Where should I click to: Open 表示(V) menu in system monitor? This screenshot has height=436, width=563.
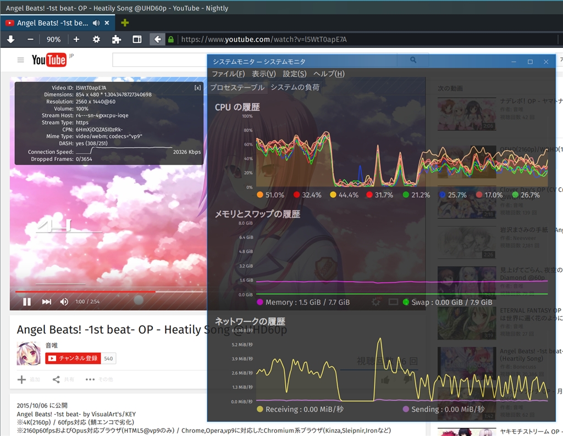pos(263,74)
